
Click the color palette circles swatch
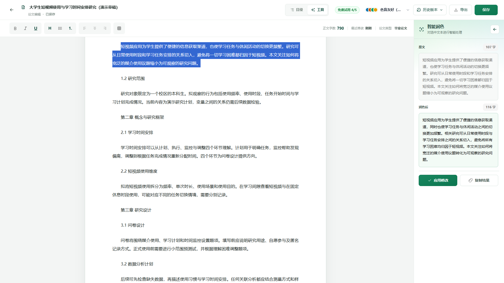coord(371,10)
